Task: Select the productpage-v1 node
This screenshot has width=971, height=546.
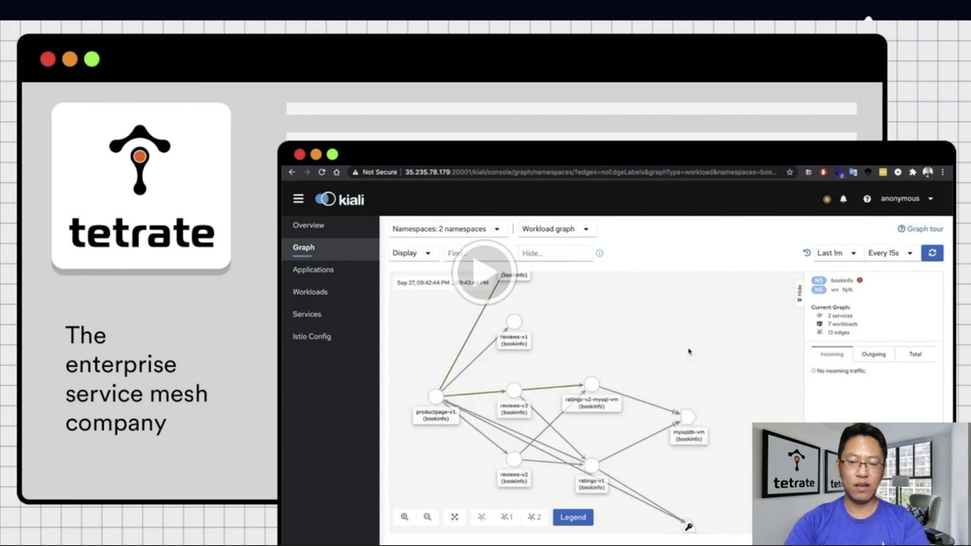Action: [436, 397]
